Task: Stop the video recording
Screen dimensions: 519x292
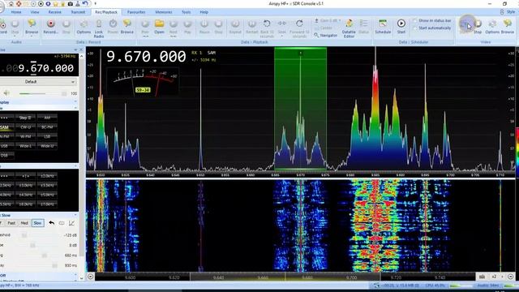Action: [x=478, y=27]
